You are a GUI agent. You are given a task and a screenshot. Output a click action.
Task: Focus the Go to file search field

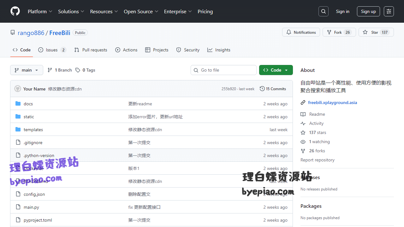pos(223,70)
